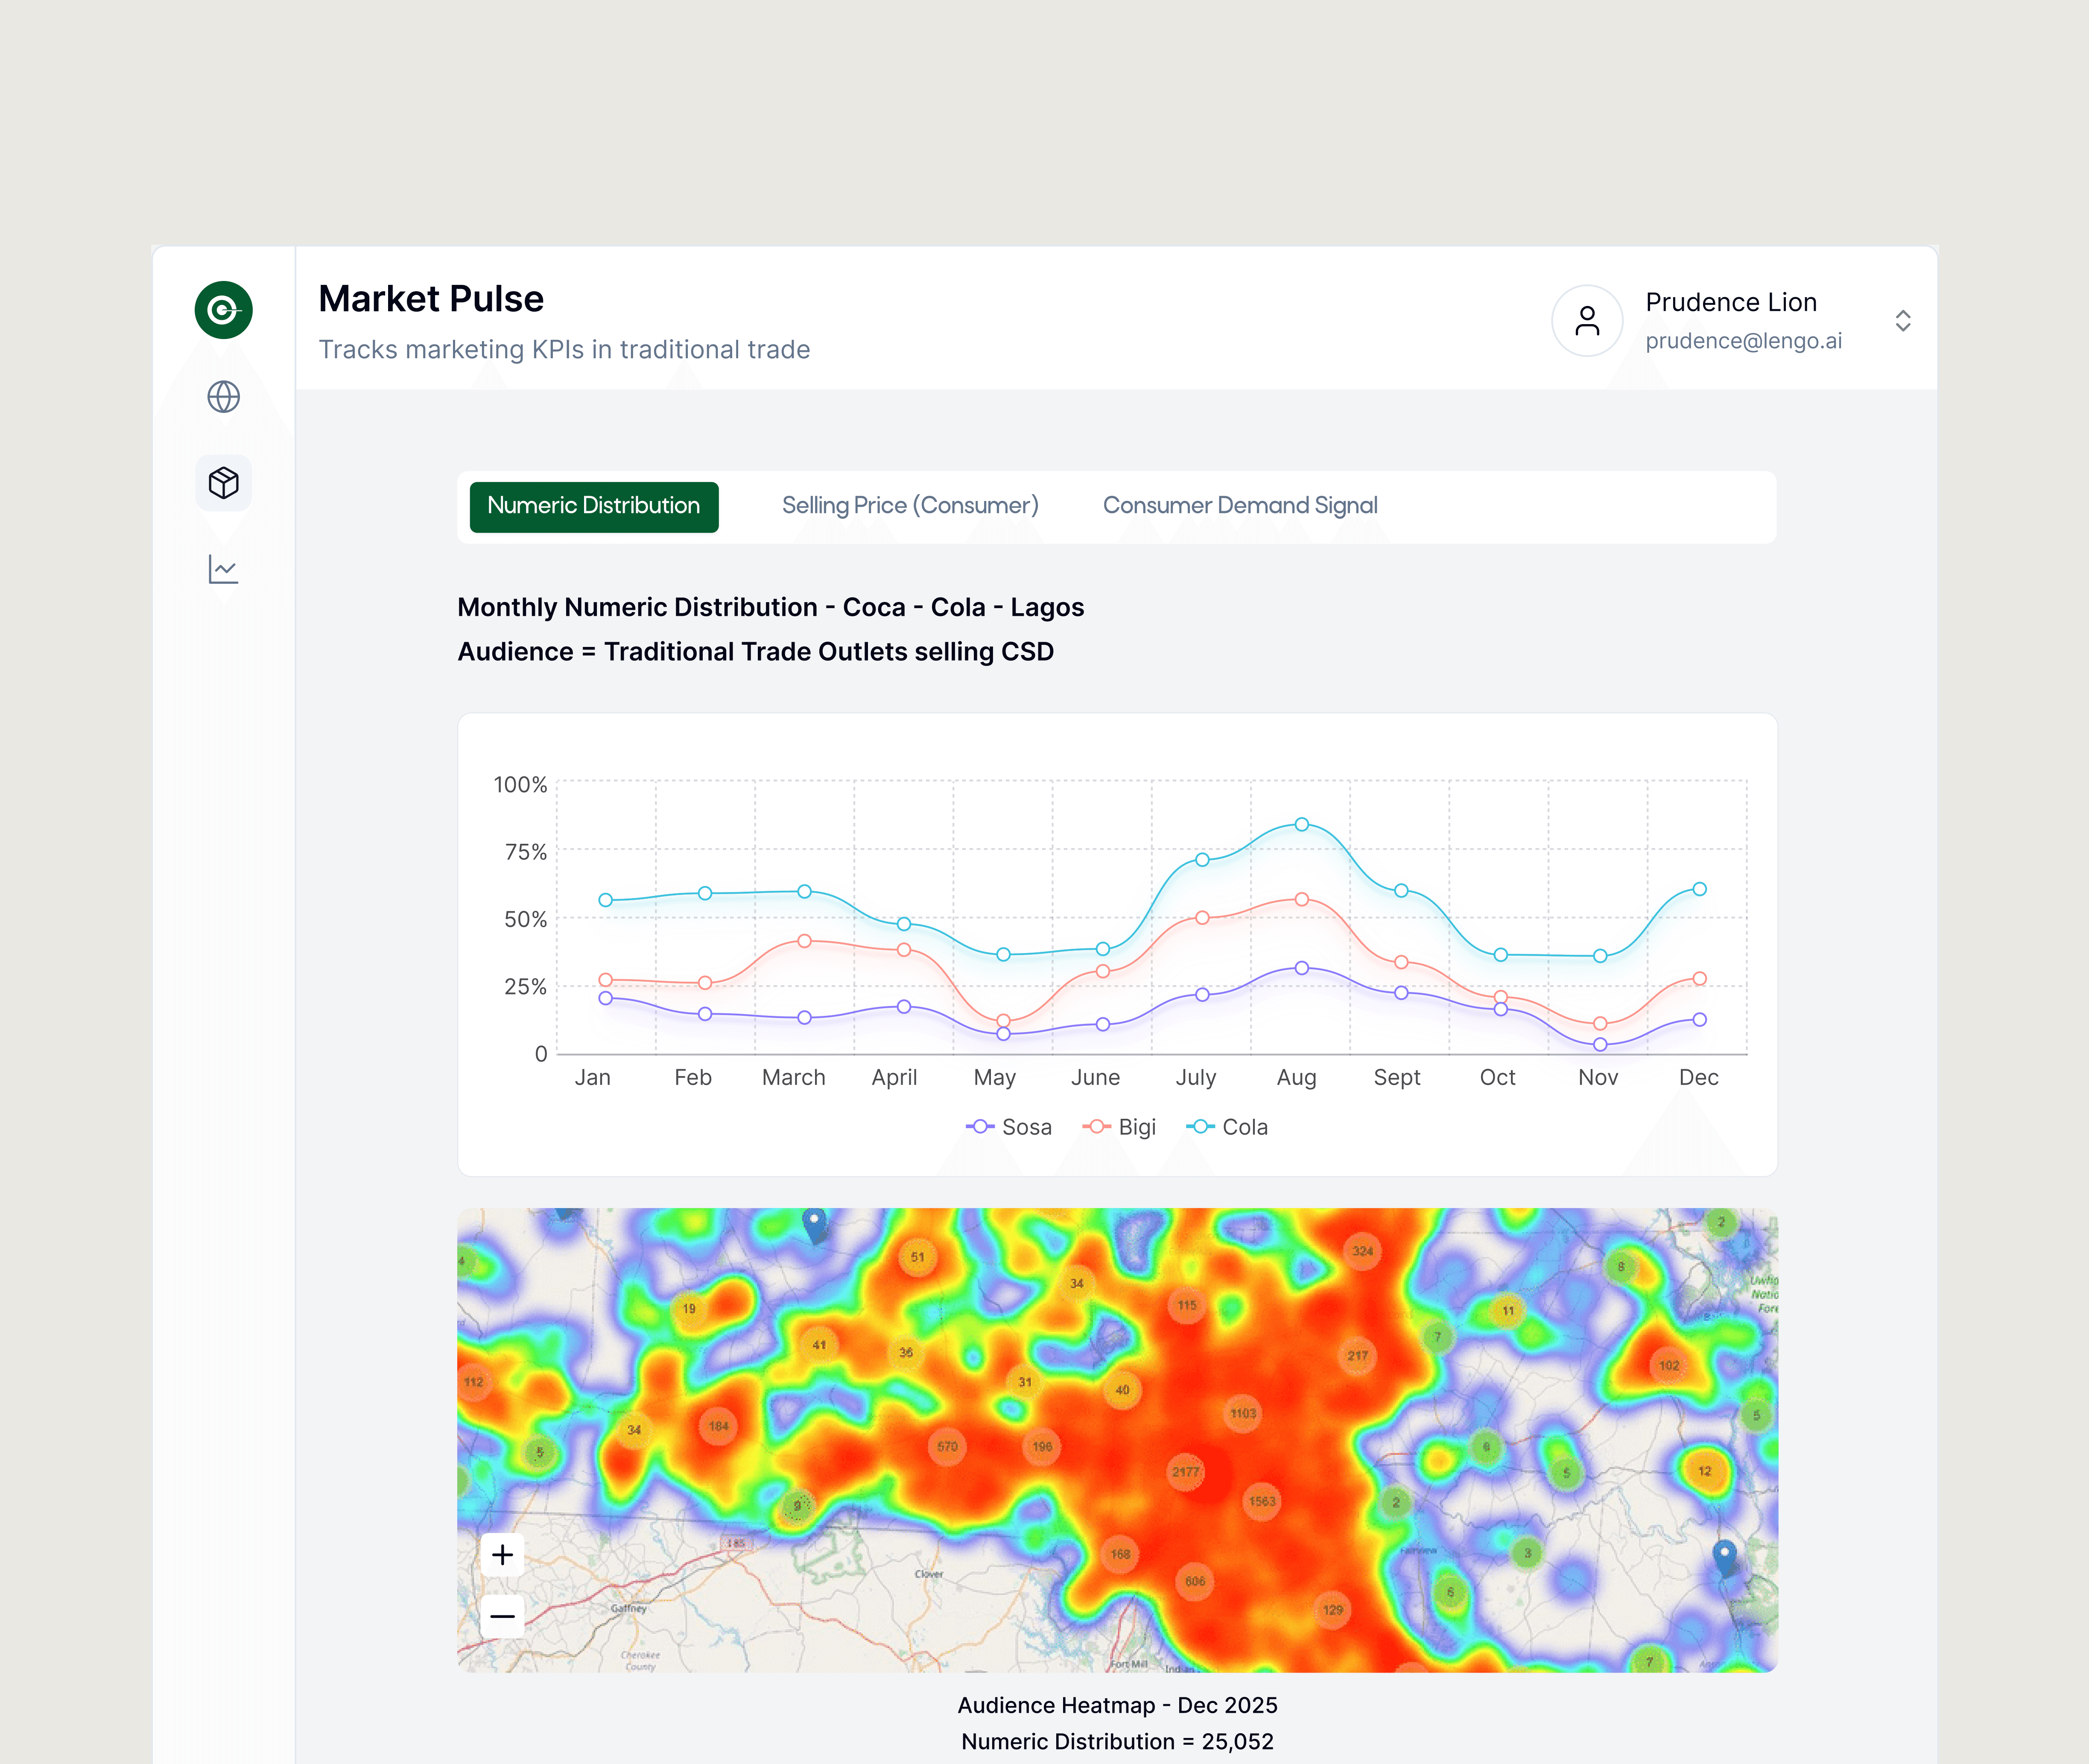
Task: Expand the account switcher chevron
Action: tap(1902, 321)
